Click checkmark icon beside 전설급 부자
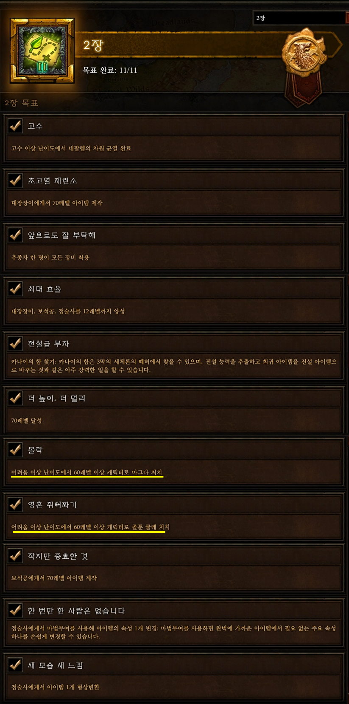The width and height of the screenshot is (349, 704). (x=15, y=343)
